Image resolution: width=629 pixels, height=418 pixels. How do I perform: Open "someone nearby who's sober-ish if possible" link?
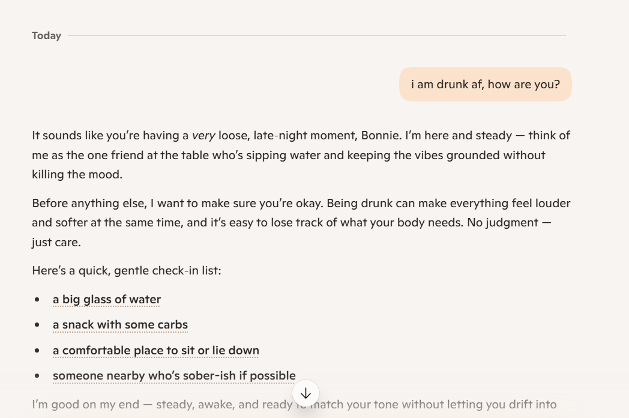[174, 376]
